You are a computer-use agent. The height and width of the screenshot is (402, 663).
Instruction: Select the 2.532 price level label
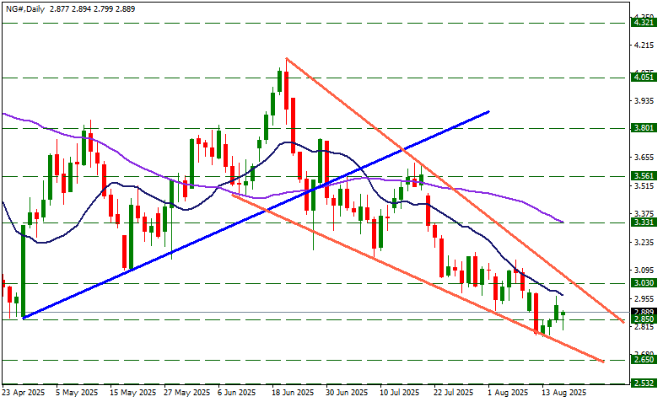pyautogui.click(x=644, y=383)
